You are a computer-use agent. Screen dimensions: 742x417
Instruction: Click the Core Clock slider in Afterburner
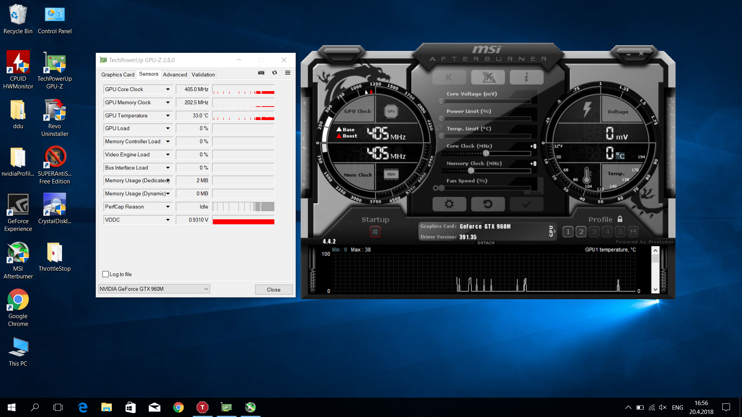486,153
